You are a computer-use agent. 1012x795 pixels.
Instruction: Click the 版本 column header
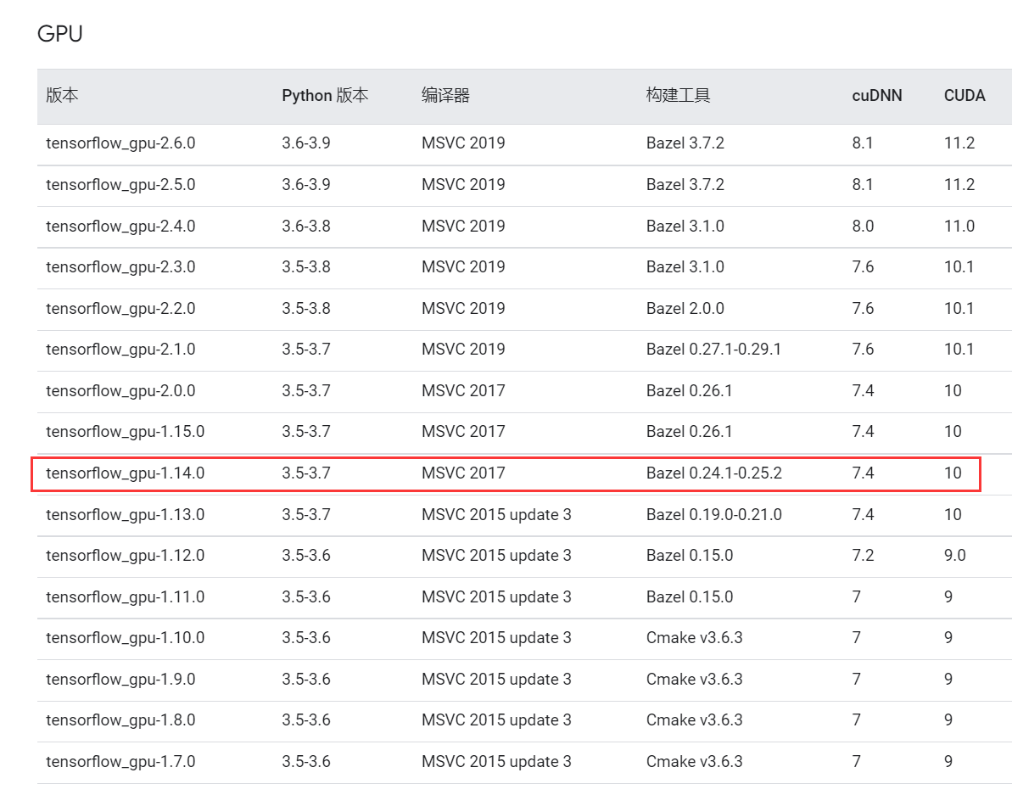pyautogui.click(x=62, y=96)
